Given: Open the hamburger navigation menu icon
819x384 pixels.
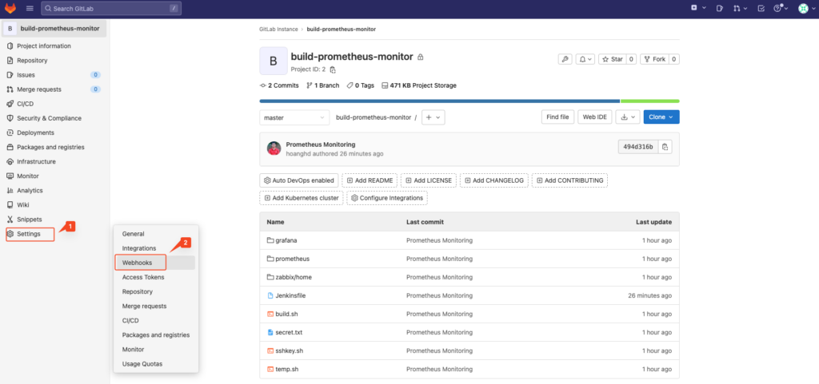Looking at the screenshot, I should [30, 8].
